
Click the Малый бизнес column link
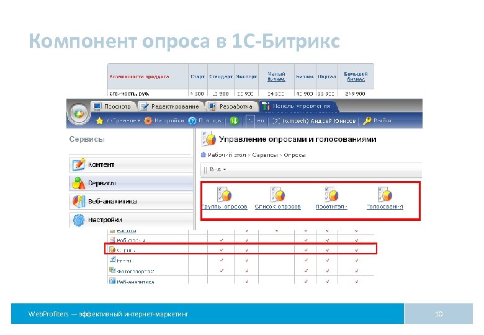click(x=276, y=76)
